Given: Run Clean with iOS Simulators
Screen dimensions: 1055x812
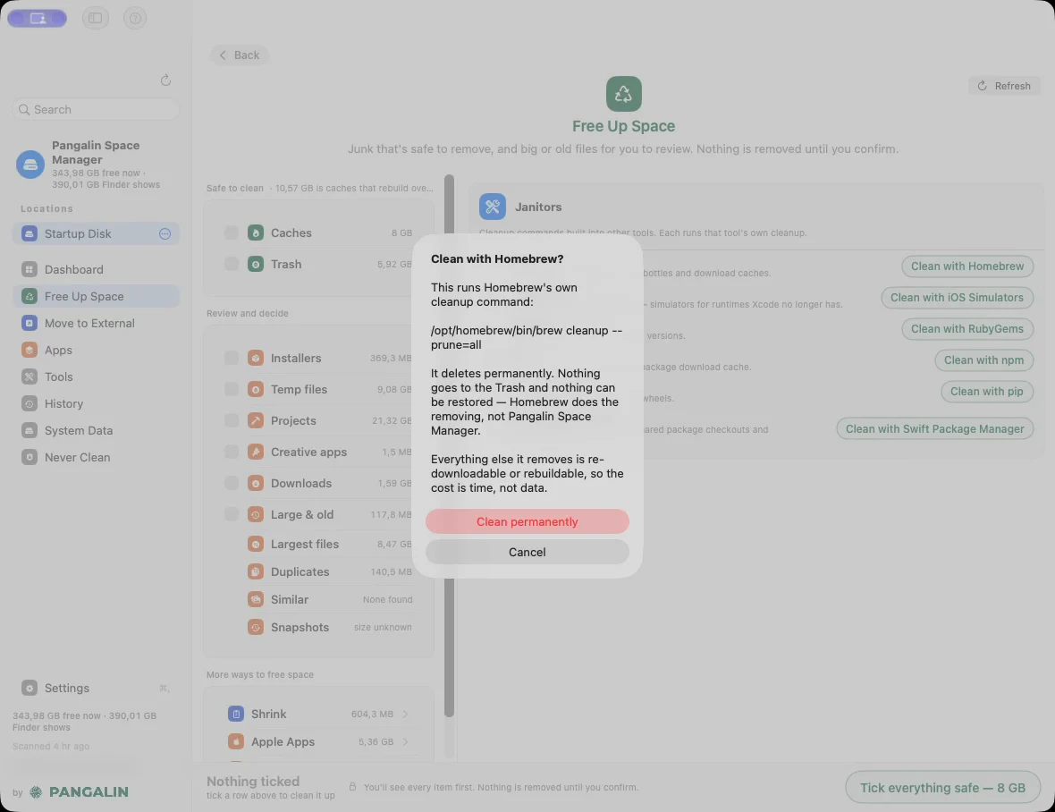Looking at the screenshot, I should pyautogui.click(x=957, y=298).
